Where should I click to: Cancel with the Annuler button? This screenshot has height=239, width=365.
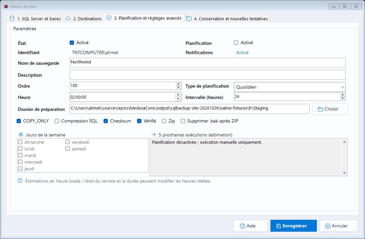[338, 226]
